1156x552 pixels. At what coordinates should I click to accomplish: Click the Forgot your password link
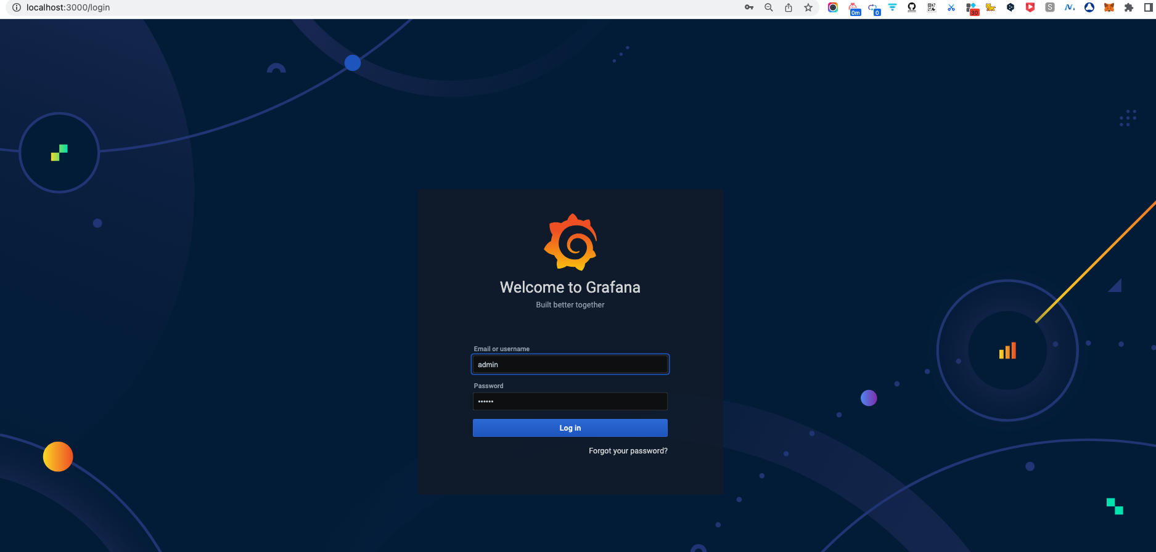pyautogui.click(x=628, y=451)
